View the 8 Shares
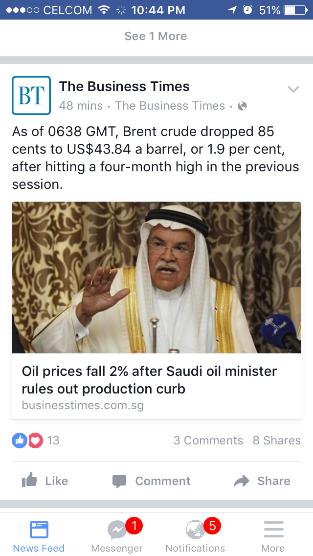 pos(276,440)
